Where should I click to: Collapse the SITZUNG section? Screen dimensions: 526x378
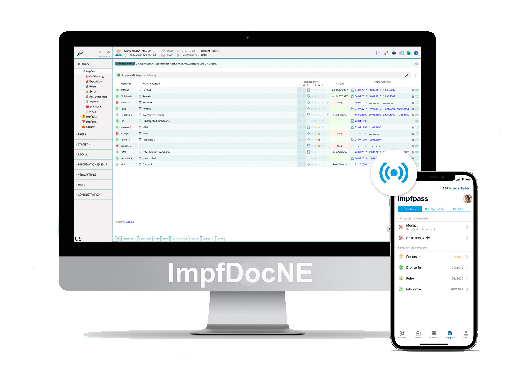pyautogui.click(x=76, y=64)
